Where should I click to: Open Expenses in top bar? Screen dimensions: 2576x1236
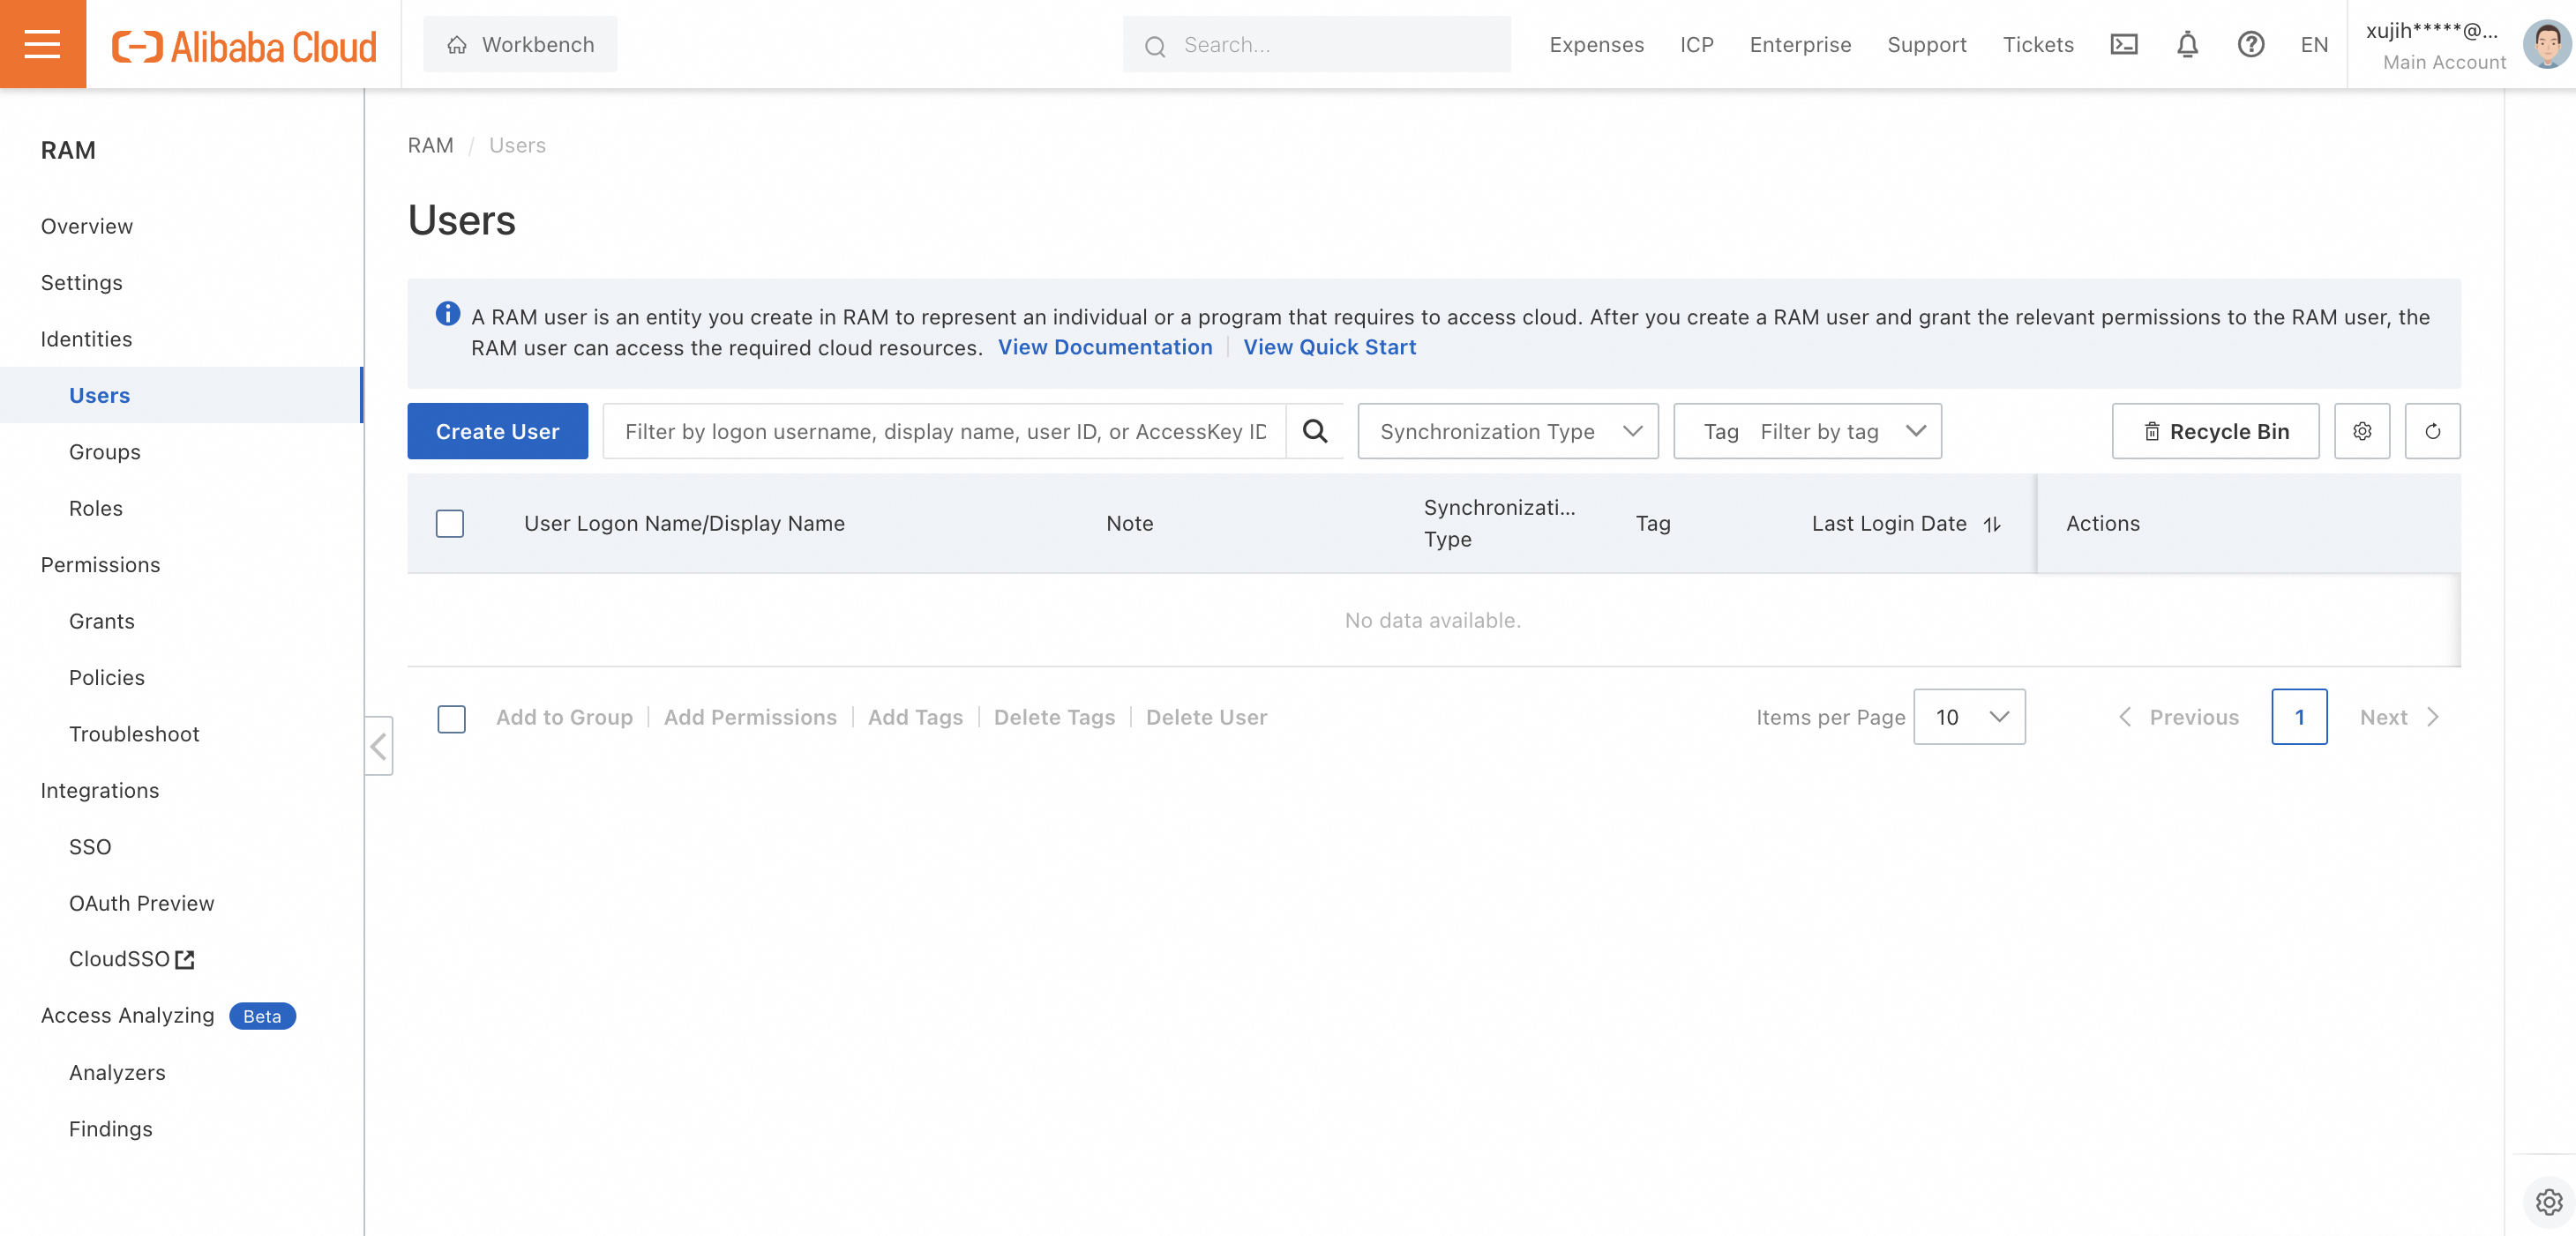click(x=1596, y=45)
